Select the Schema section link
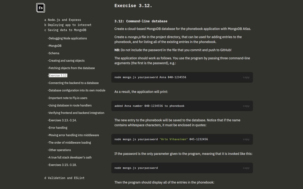Screen dimensions: 303x189 point(54,53)
